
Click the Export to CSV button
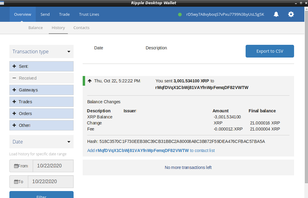(270, 51)
